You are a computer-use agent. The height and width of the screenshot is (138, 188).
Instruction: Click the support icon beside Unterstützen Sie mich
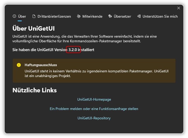139,16
